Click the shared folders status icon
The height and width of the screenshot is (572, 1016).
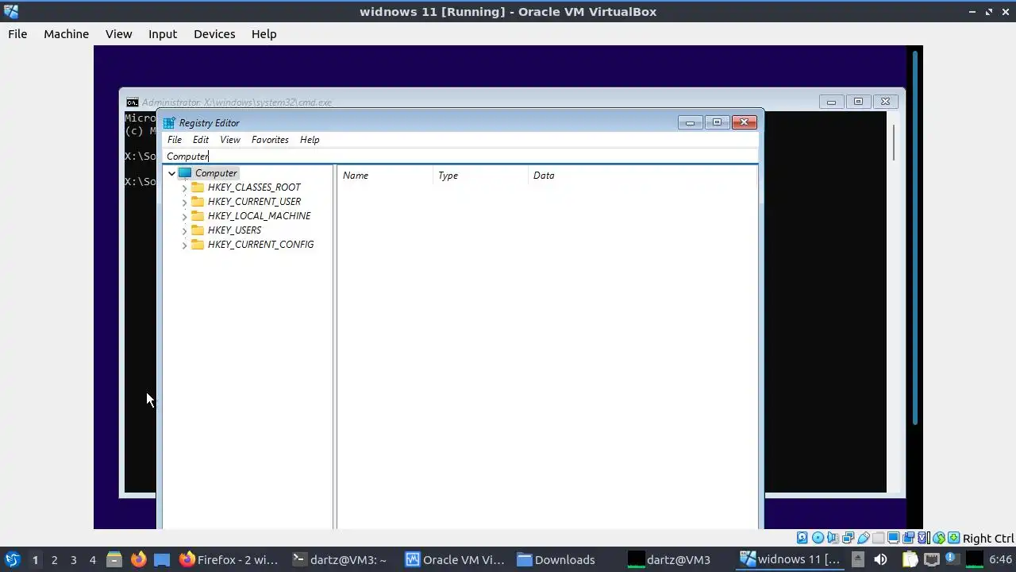point(878,538)
